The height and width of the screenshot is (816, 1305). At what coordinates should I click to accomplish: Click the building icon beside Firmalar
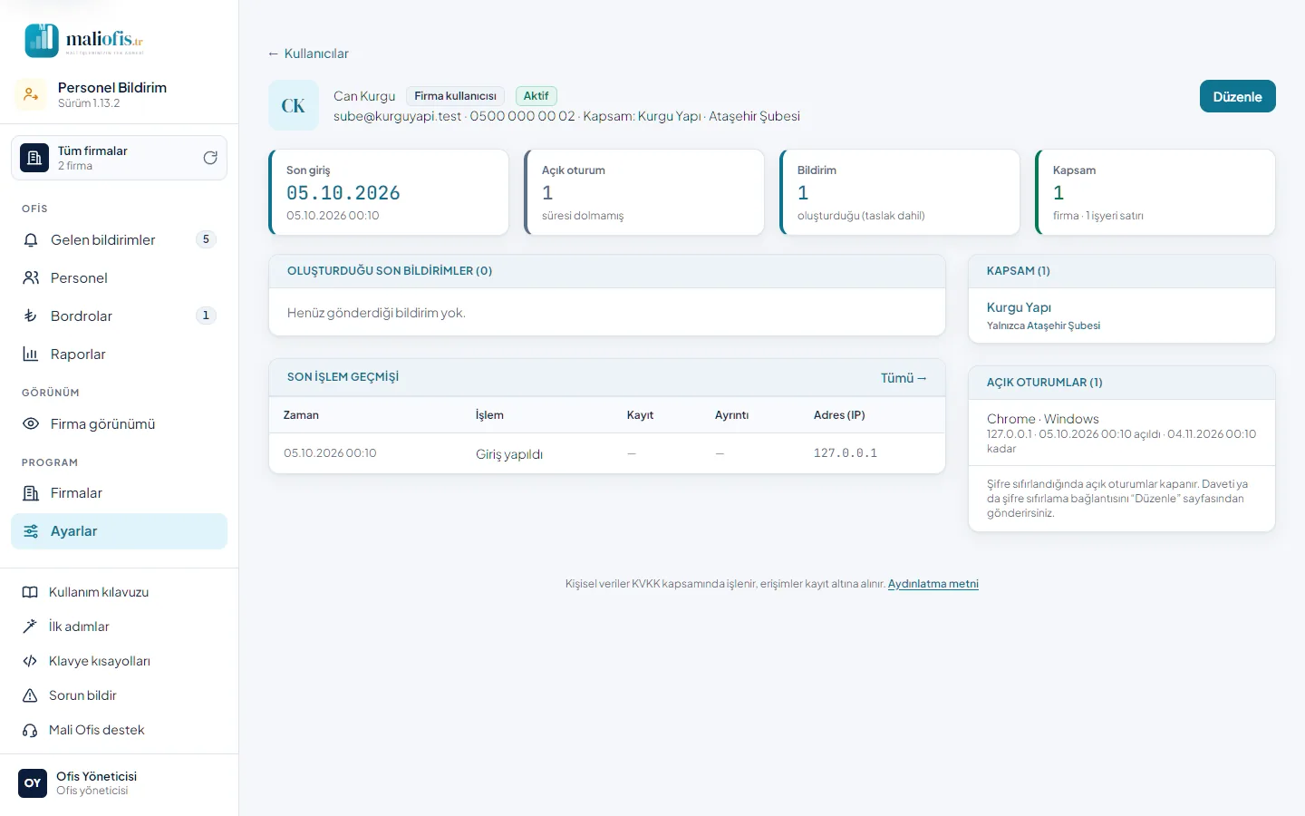tap(31, 493)
